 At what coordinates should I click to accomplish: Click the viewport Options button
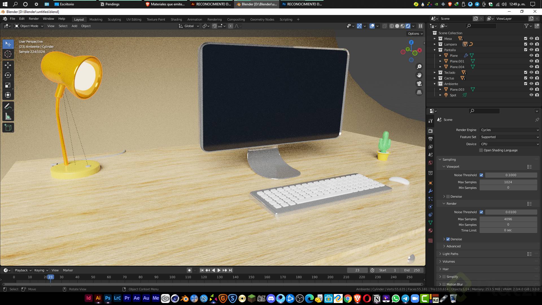point(415,34)
